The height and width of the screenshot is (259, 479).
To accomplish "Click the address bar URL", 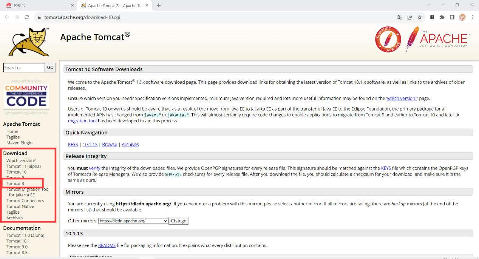I will point(82,17).
